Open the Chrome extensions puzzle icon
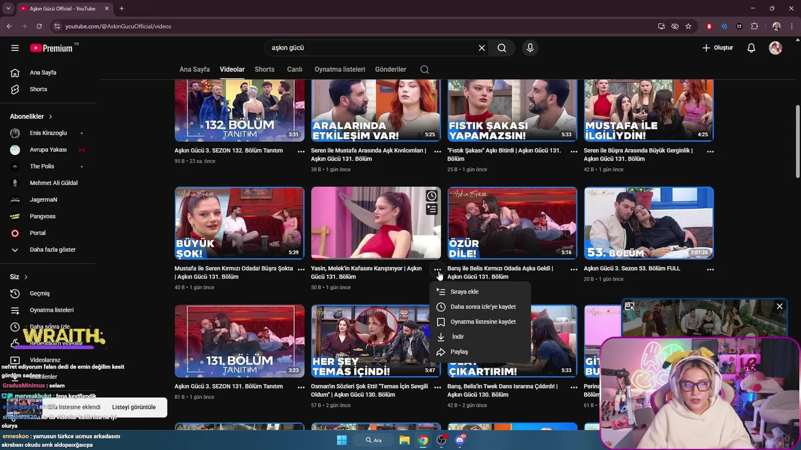The width and height of the screenshot is (801, 450). click(754, 26)
